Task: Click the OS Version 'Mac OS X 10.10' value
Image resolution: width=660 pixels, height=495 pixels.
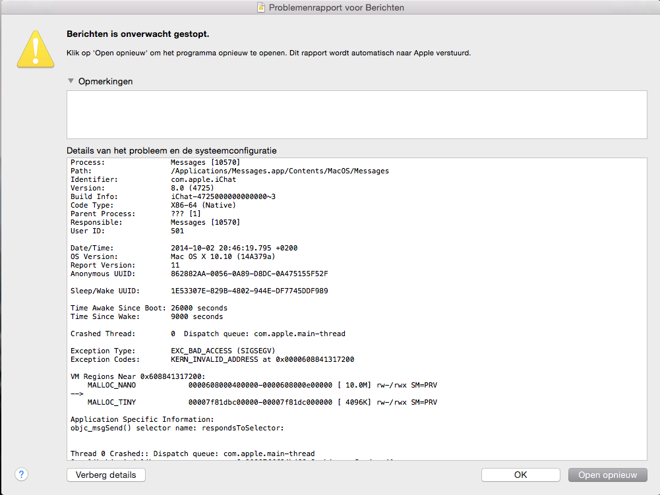Action: [x=223, y=257]
